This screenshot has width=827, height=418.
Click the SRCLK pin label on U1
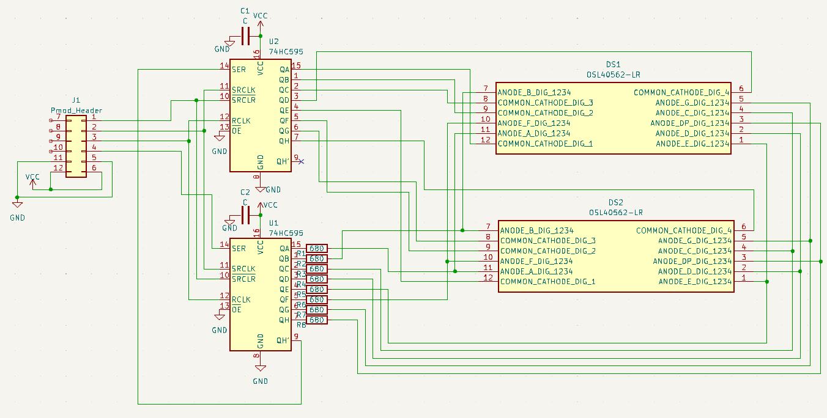coord(243,269)
